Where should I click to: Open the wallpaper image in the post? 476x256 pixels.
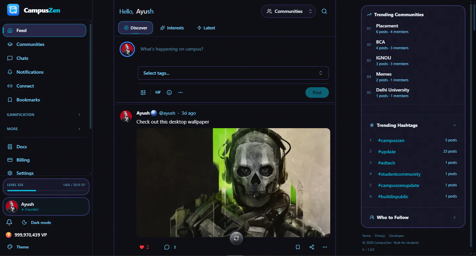[x=233, y=183]
